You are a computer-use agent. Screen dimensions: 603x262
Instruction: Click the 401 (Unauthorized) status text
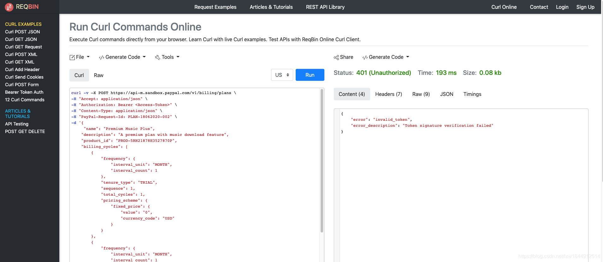[384, 73]
